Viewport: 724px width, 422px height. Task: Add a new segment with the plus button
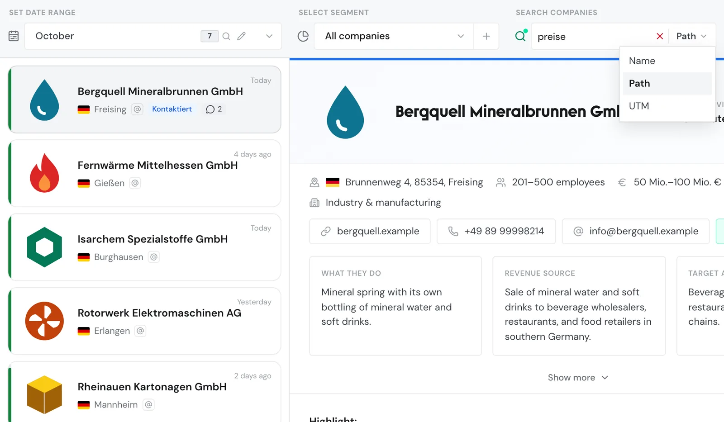point(486,36)
